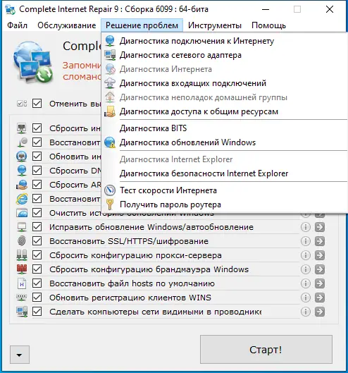Click the info icon for WINS registration
The width and height of the screenshot is (348, 373).
point(306,298)
